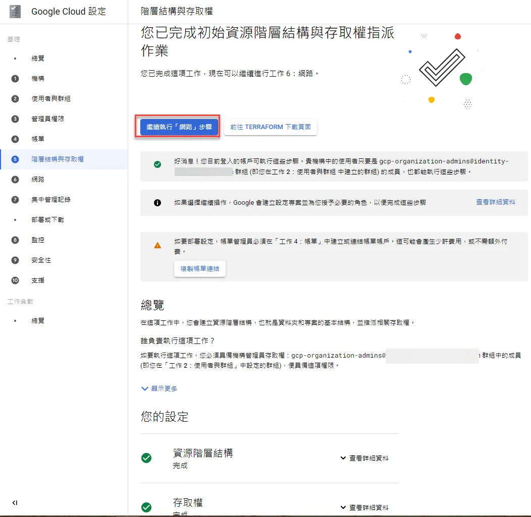
Task: Click the step 9 number icon for 安全性
Action: point(15,260)
